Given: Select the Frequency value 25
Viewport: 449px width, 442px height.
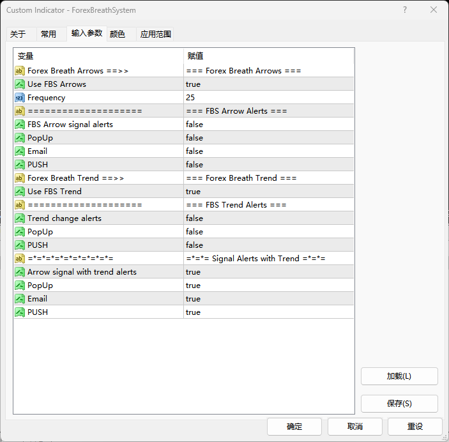Looking at the screenshot, I should point(269,98).
